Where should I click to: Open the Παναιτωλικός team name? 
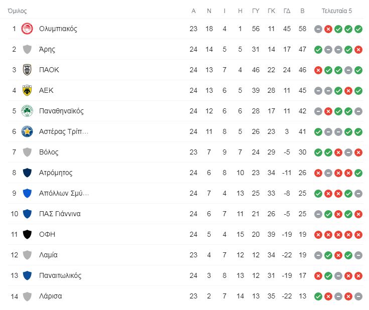pyautogui.click(x=60, y=275)
